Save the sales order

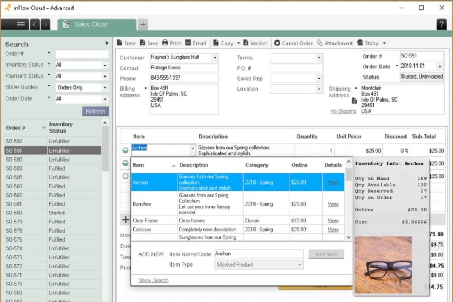tap(149, 43)
